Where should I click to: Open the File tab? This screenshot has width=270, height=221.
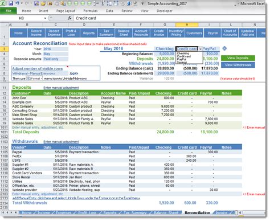(x=9, y=11)
